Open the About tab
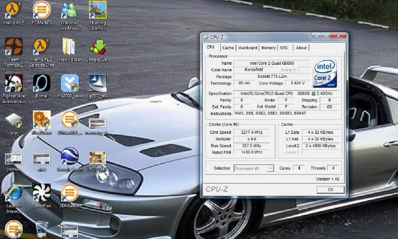 [x=301, y=48]
